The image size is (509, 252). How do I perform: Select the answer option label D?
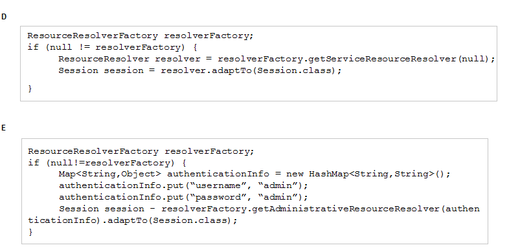[x=4, y=17]
